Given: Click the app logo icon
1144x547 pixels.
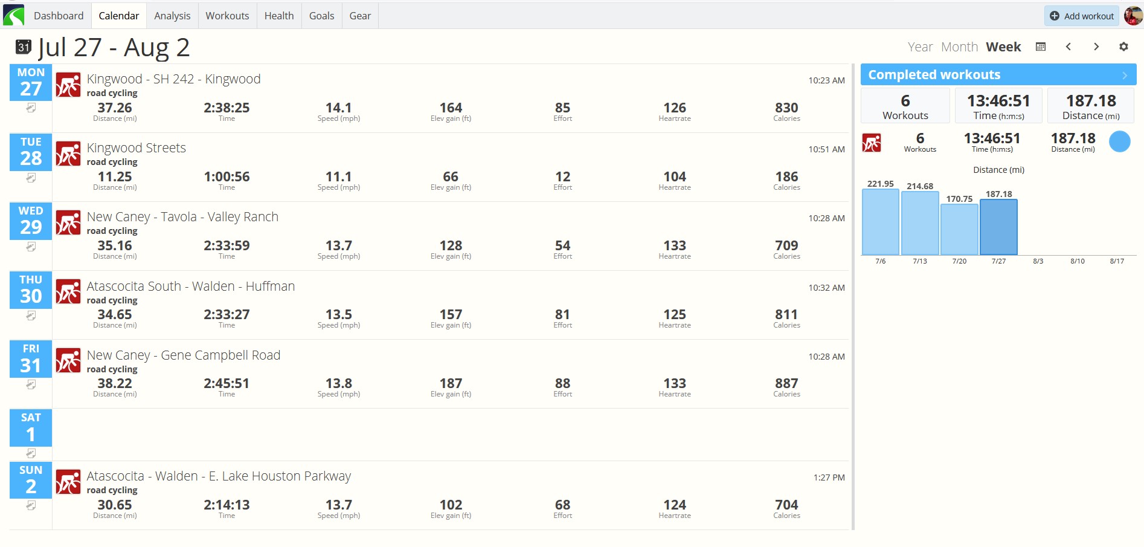Looking at the screenshot, I should [x=14, y=15].
